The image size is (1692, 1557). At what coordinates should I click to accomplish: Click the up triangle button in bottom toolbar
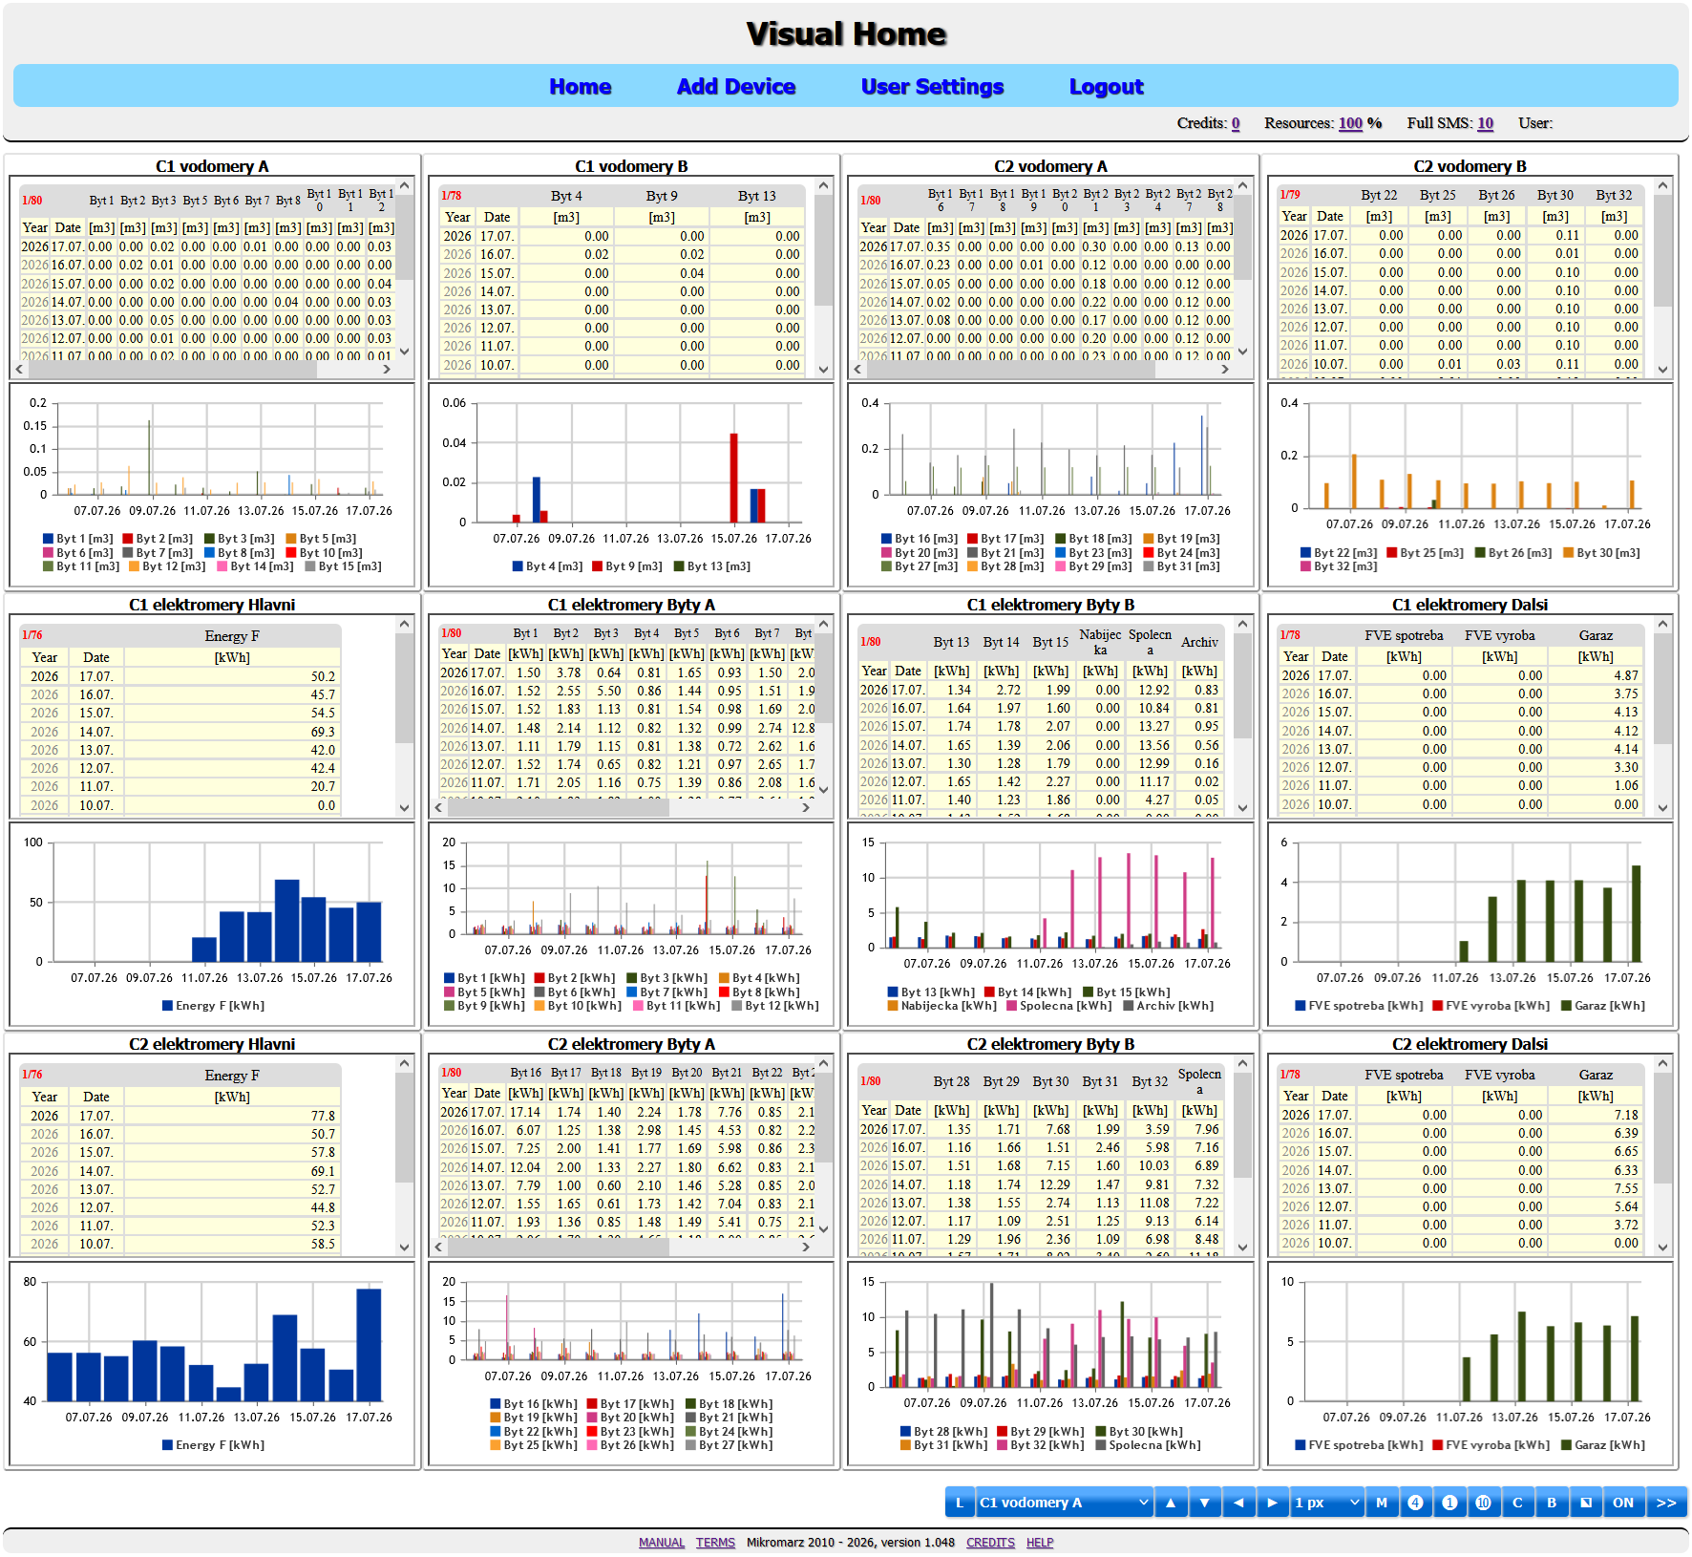[1171, 1503]
